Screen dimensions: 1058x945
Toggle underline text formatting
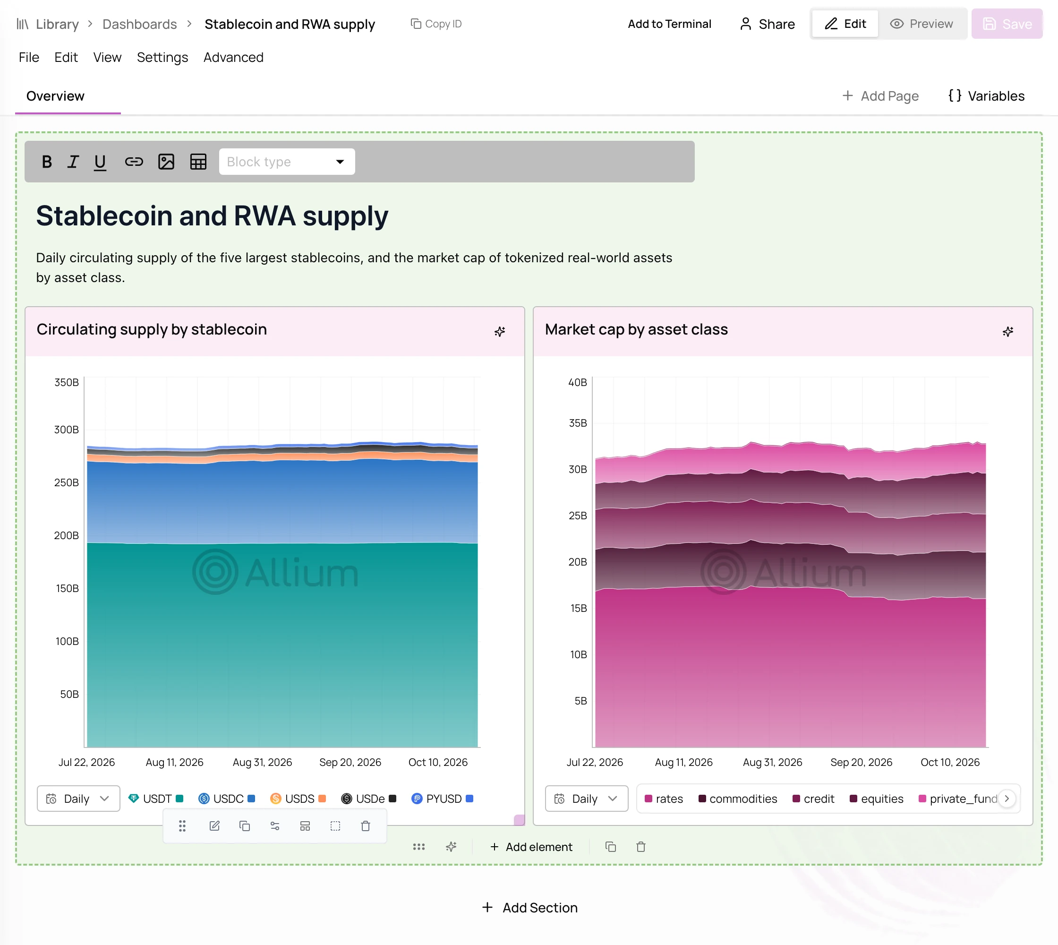click(x=100, y=162)
